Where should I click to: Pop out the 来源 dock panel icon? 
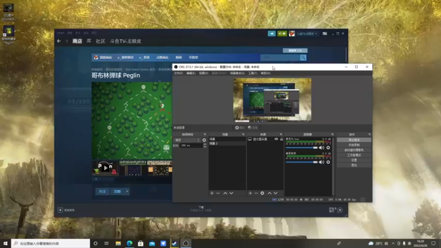pyautogui.click(x=281, y=134)
